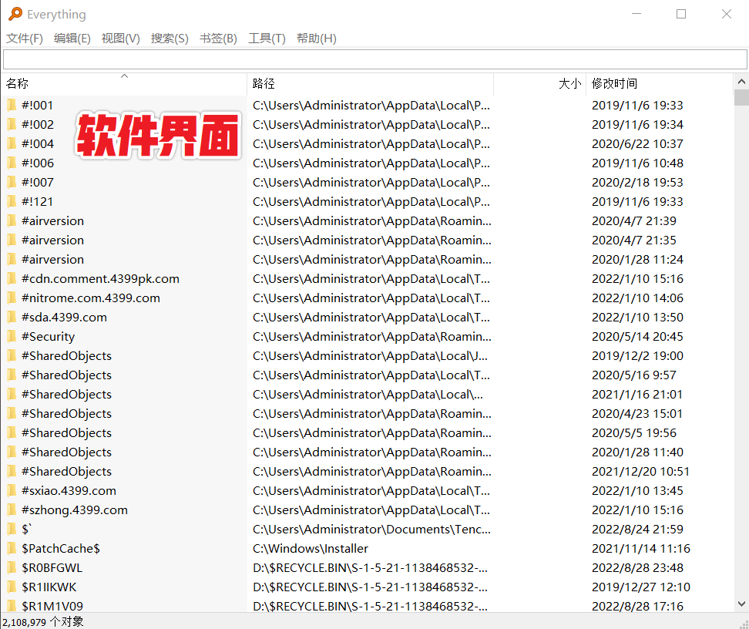Screen dimensions: 749x629
Task: Open the 书签 menu dropdown
Action: [218, 38]
